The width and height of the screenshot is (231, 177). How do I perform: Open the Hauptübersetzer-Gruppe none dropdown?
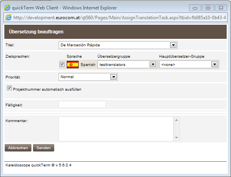pyautogui.click(x=189, y=64)
